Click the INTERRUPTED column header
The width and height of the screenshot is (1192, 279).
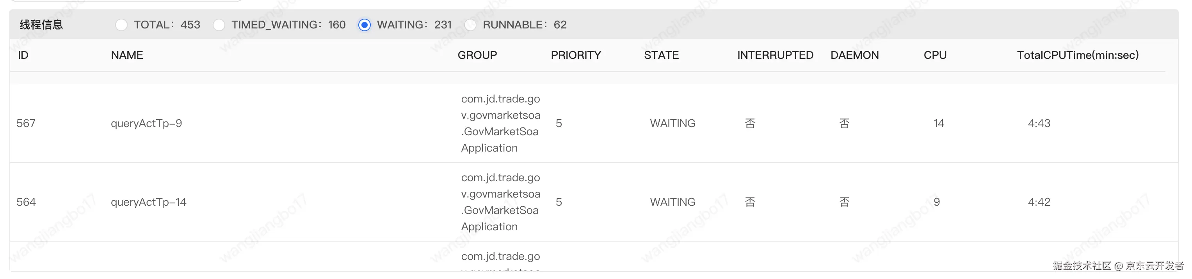tap(775, 55)
